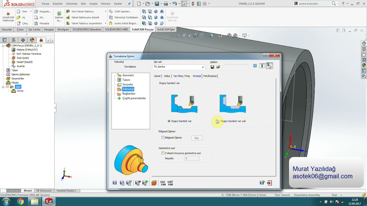The width and height of the screenshot is (367, 206).
Task: Click the Kopyala button in ribbon
Action: click(x=42, y=11)
